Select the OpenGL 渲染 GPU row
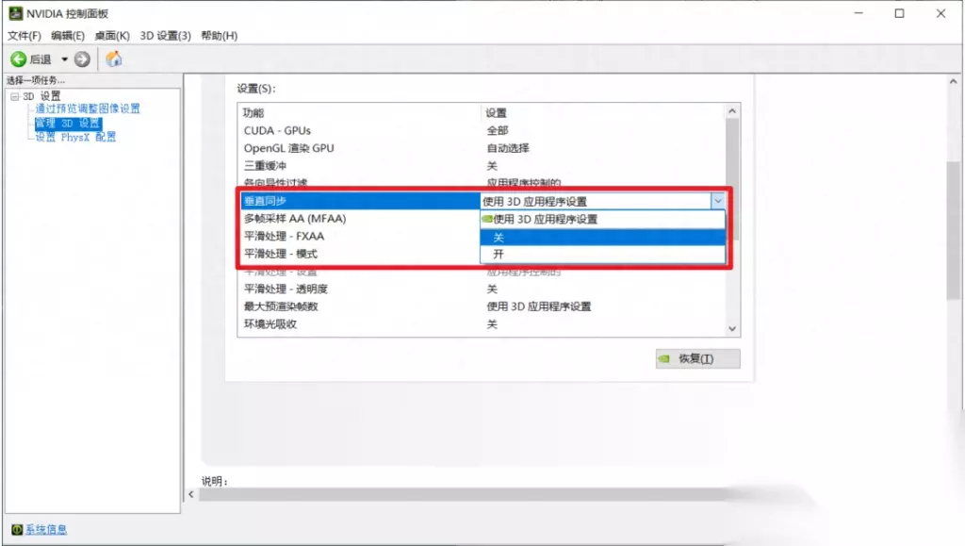Image resolution: width=965 pixels, height=546 pixels. [483, 148]
